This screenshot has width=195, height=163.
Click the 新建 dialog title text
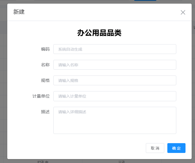click(19, 12)
